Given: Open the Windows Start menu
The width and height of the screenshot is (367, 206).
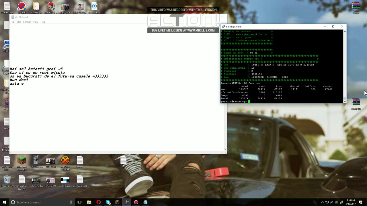Looking at the screenshot, I should click(x=5, y=202).
